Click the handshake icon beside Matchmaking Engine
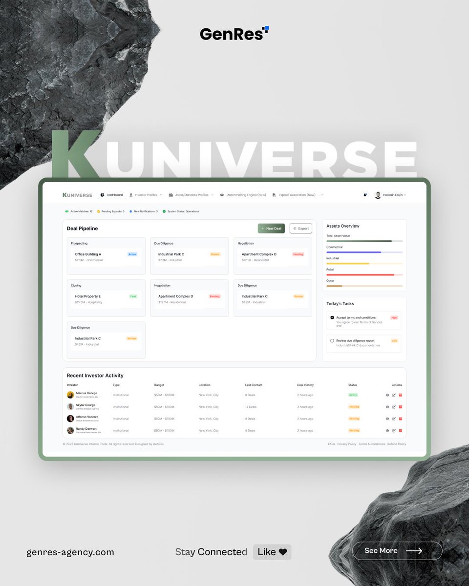Viewport: 469px width, 586px height. pyautogui.click(x=222, y=195)
